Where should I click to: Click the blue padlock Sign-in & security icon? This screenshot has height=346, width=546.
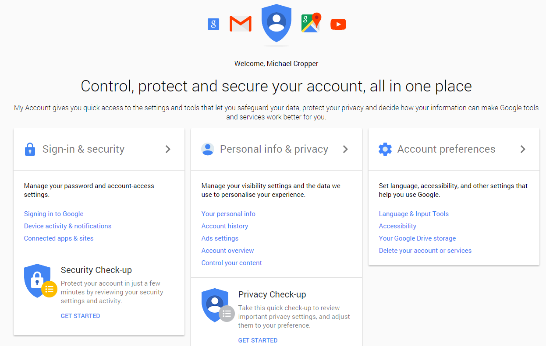click(x=30, y=149)
